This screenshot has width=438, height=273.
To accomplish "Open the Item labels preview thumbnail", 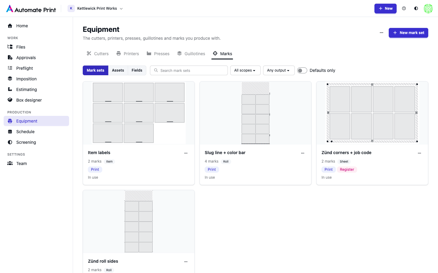I will click(x=139, y=113).
